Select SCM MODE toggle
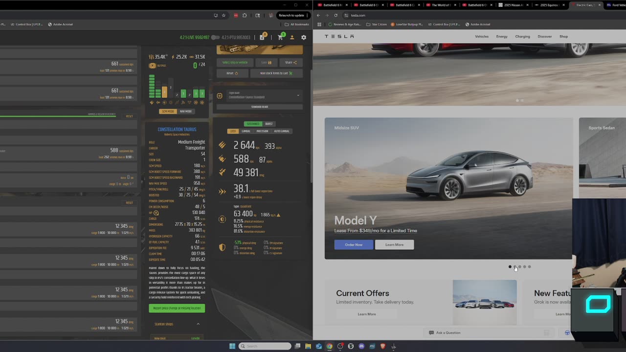 tap(168, 111)
